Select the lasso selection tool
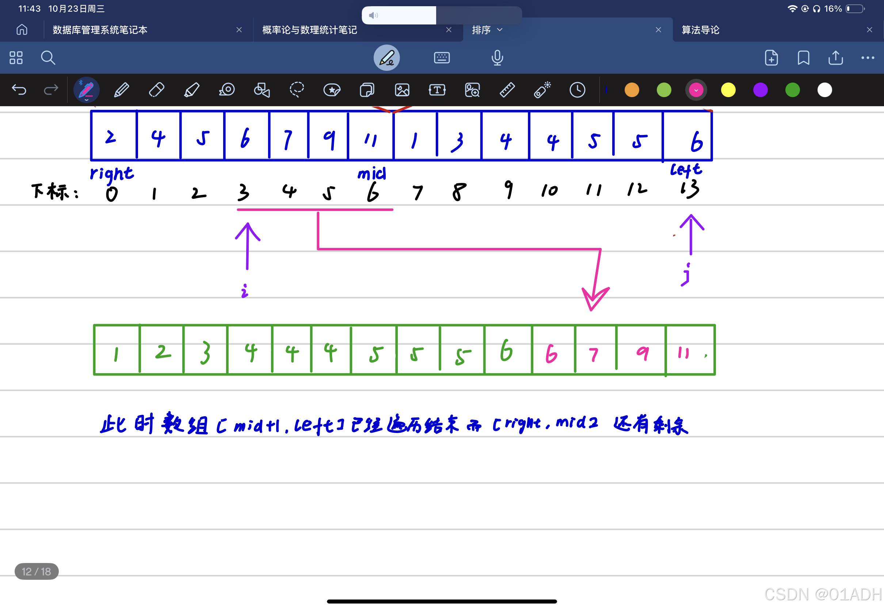Image resolution: width=884 pixels, height=609 pixels. [x=297, y=90]
